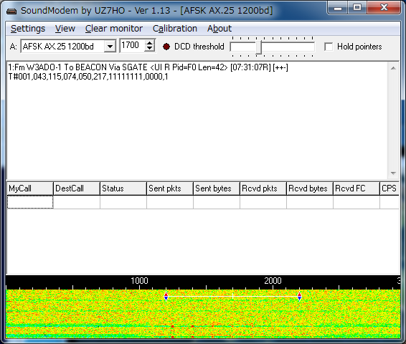Minimize the SoundModem window
Screen dimensions: 406x344
pos(338,8)
